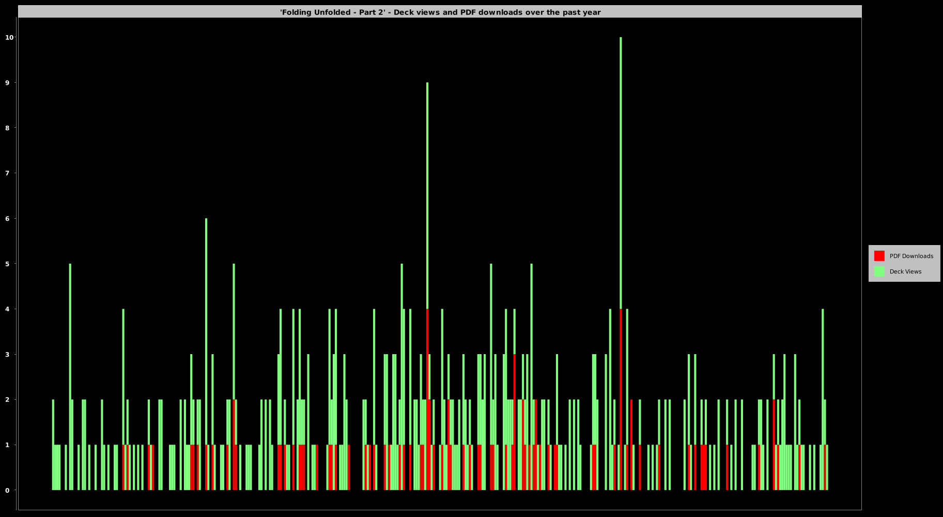The height and width of the screenshot is (517, 943).
Task: Click the red PDF Downloads legend swatch
Action: (x=879, y=256)
